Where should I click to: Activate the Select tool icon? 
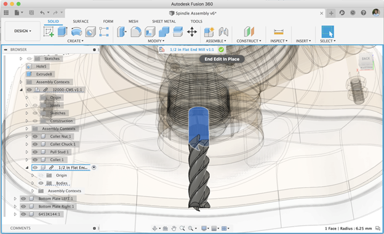327,32
